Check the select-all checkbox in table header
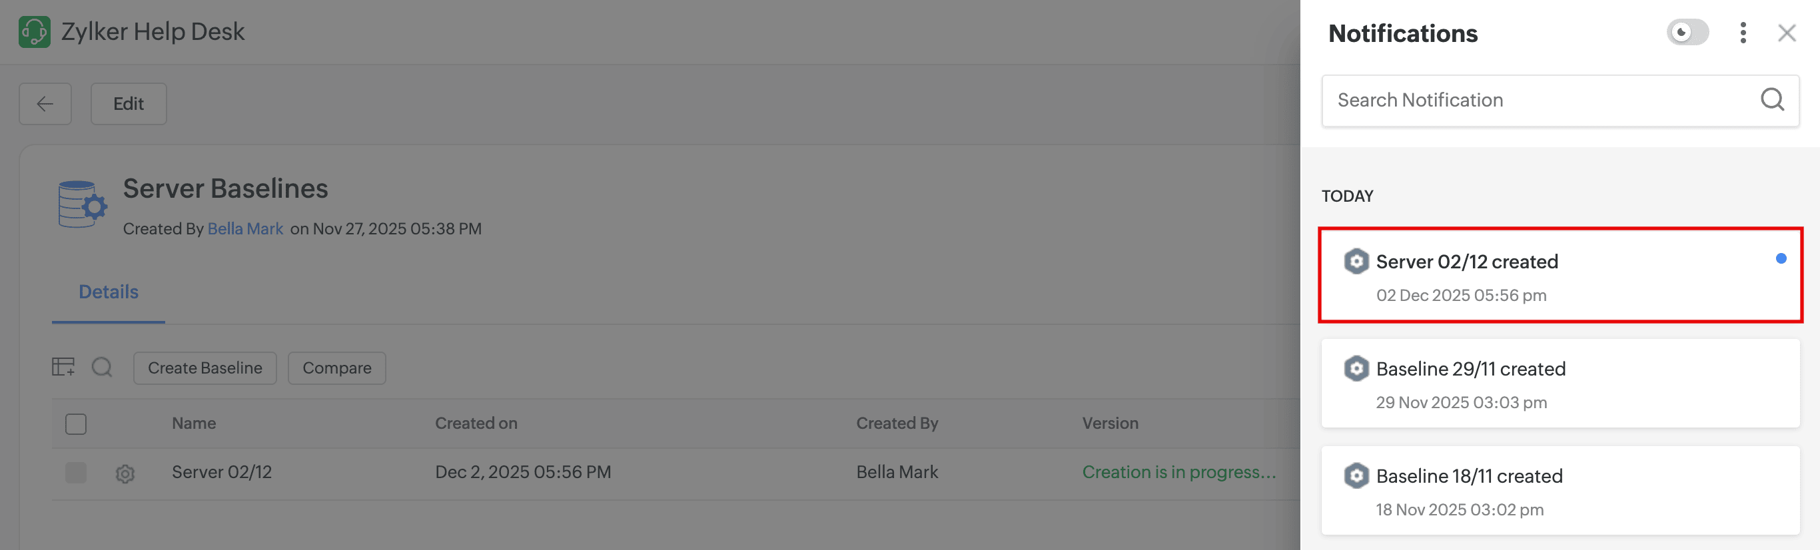 tap(75, 423)
